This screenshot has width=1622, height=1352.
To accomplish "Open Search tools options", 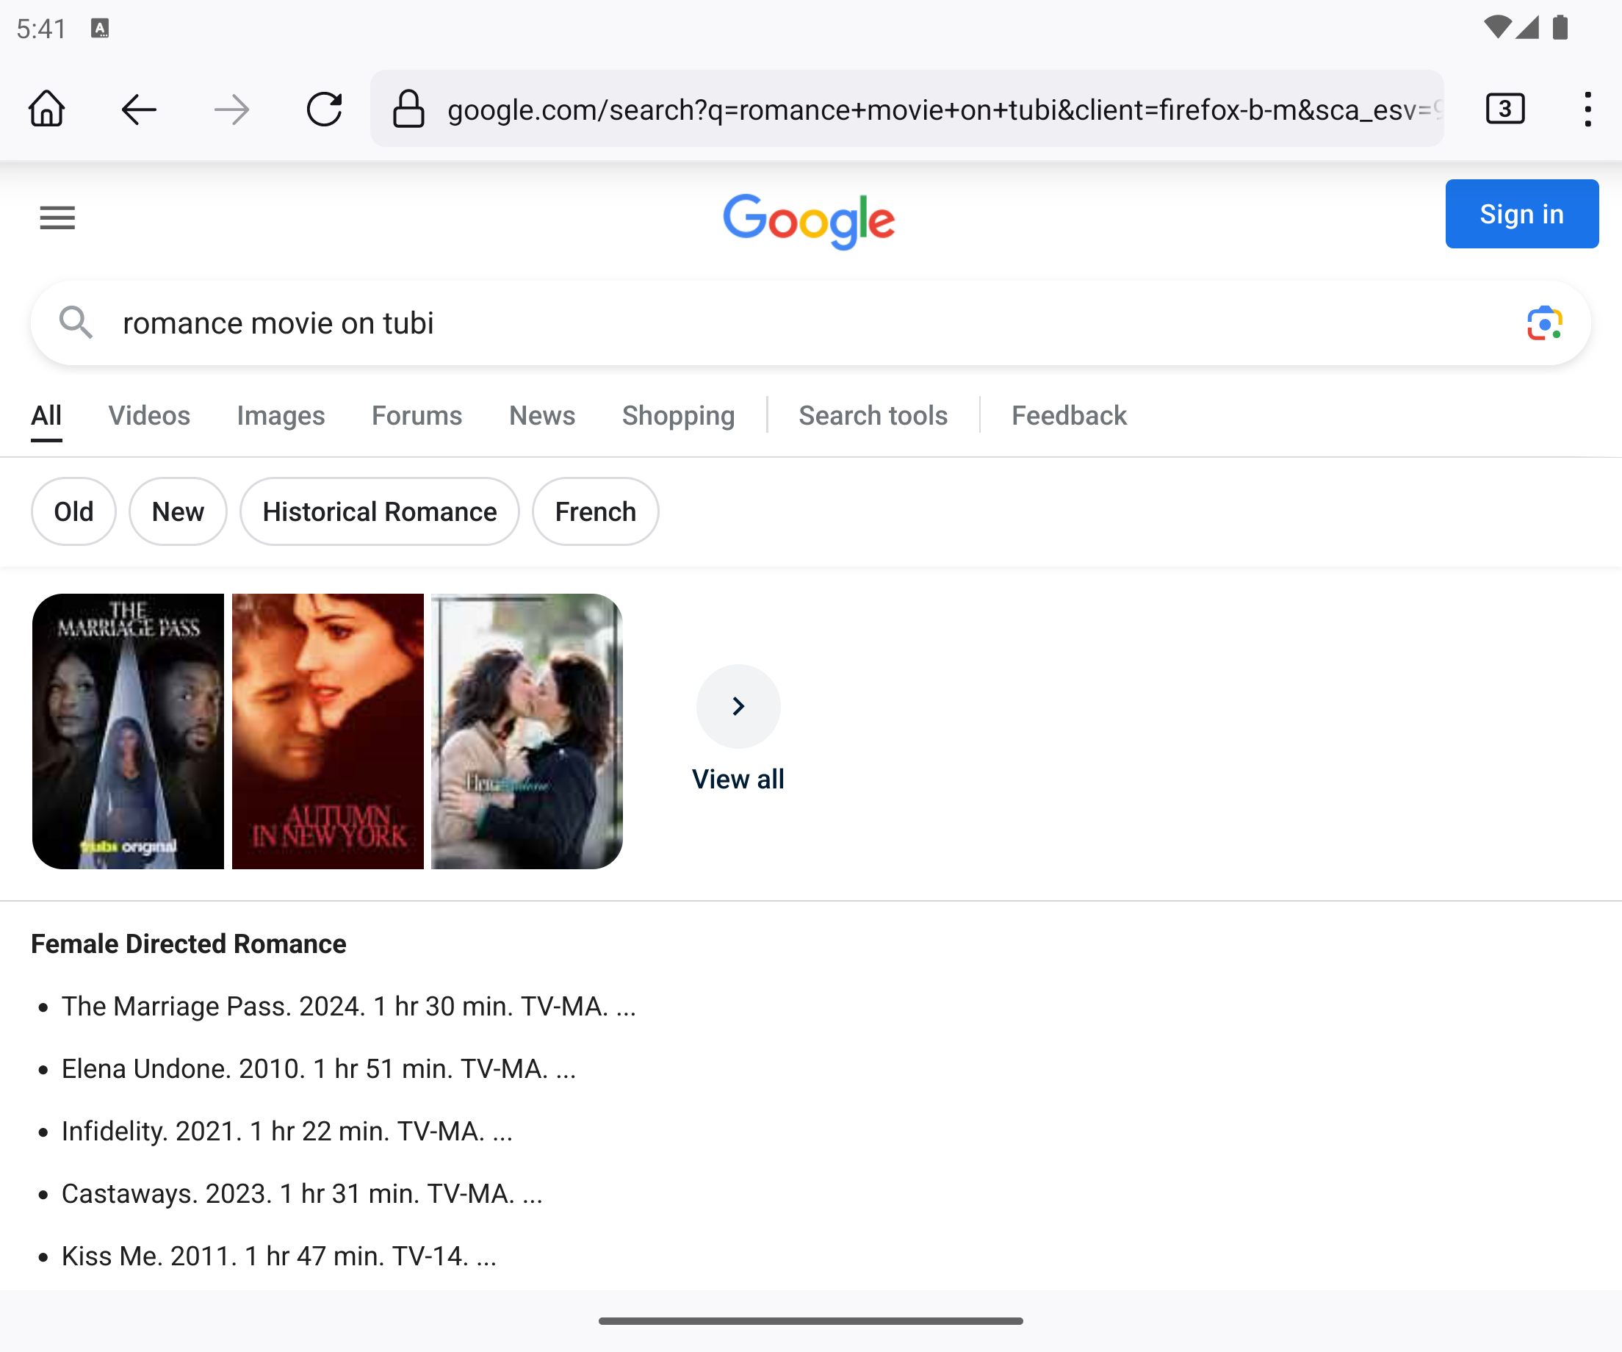I will pyautogui.click(x=873, y=416).
